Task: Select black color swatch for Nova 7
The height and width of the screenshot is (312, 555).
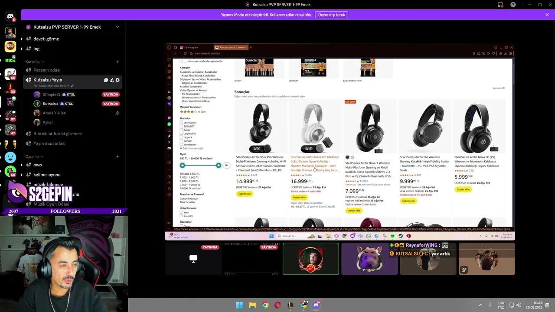Action: coord(347,157)
